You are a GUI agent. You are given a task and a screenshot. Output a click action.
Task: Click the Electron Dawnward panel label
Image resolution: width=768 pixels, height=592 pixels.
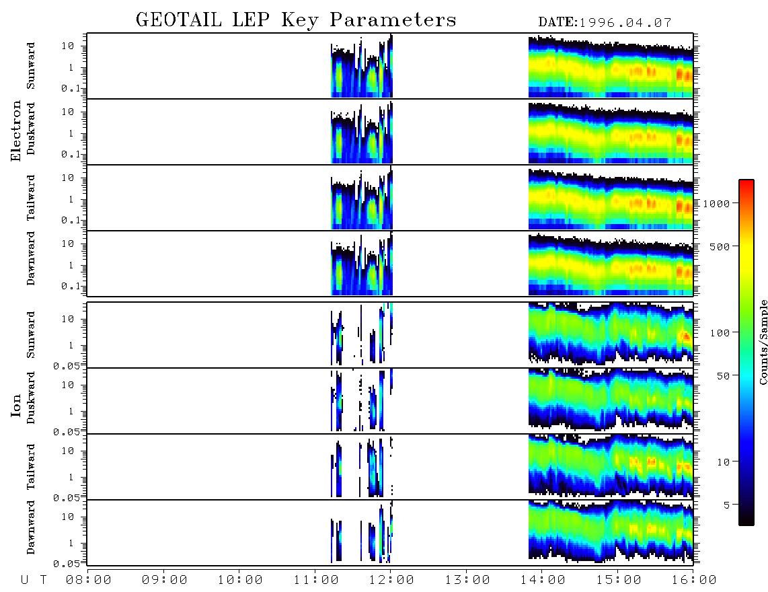31,258
